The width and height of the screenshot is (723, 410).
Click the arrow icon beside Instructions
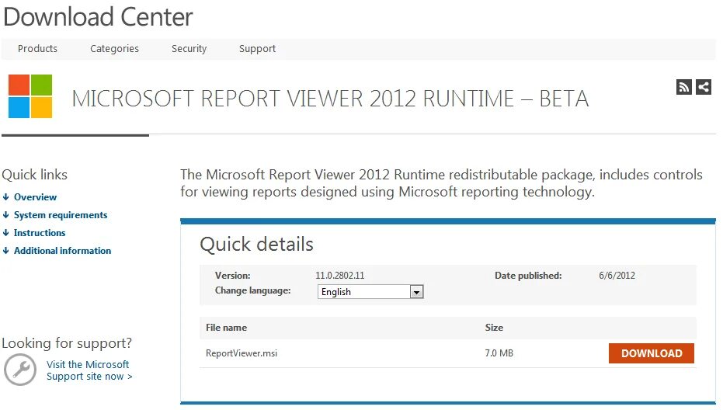[5, 233]
